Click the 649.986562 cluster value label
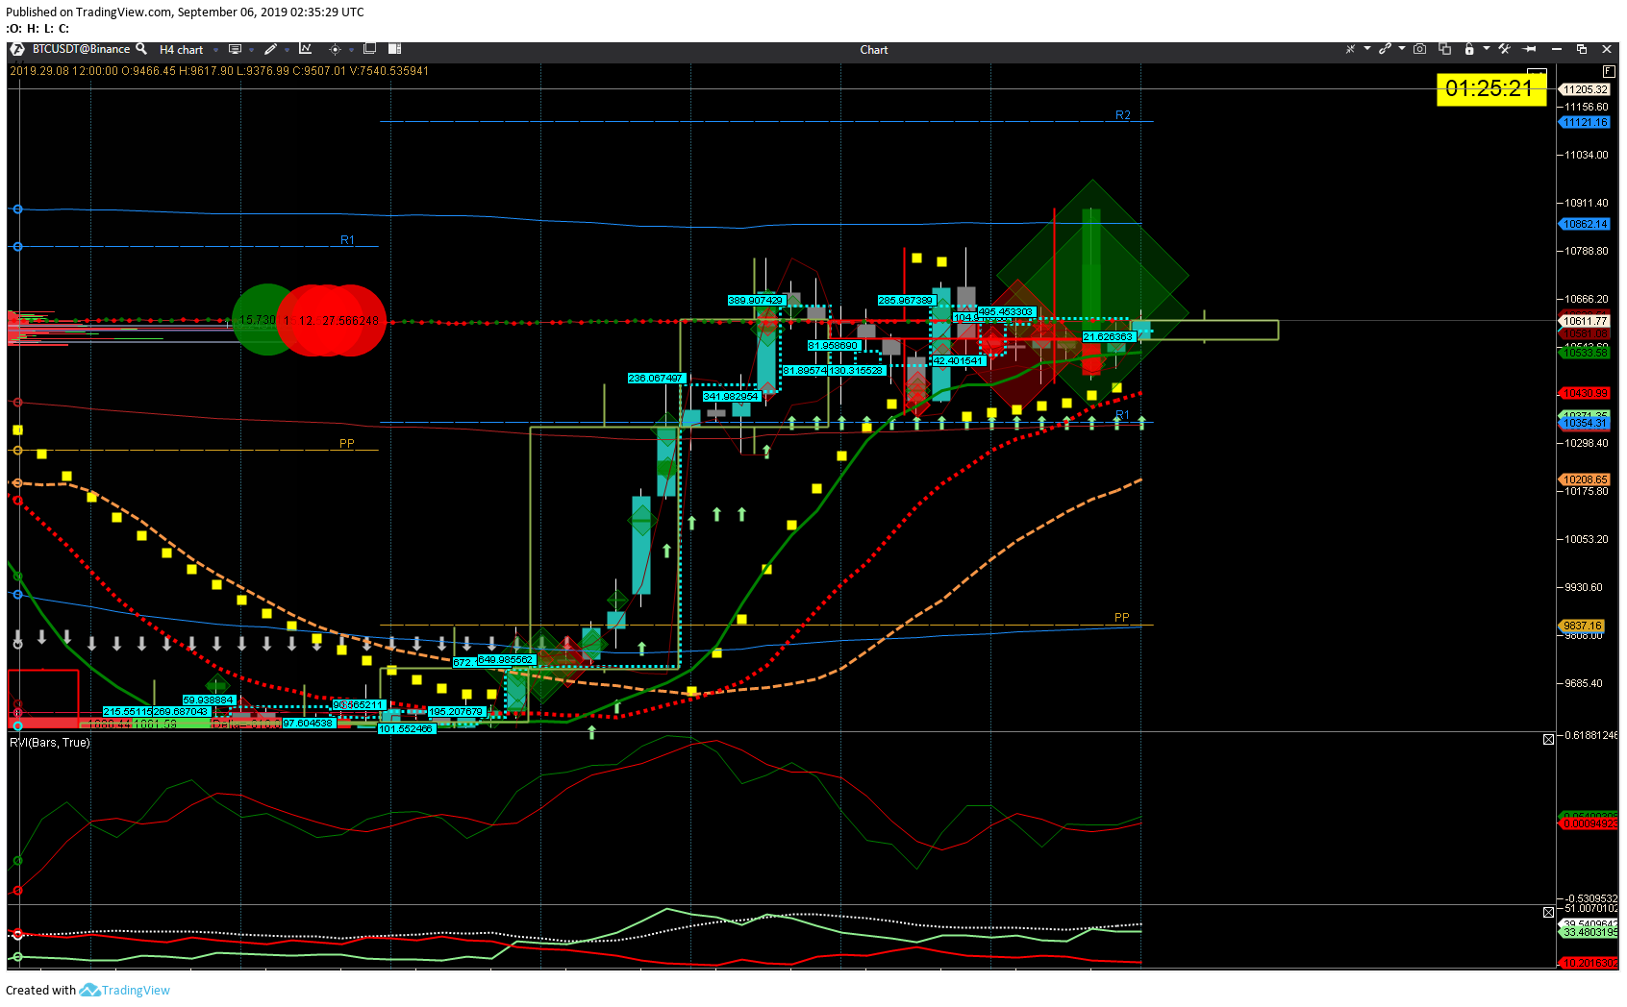Screen dimensions: 1627x1007 coord(506,660)
